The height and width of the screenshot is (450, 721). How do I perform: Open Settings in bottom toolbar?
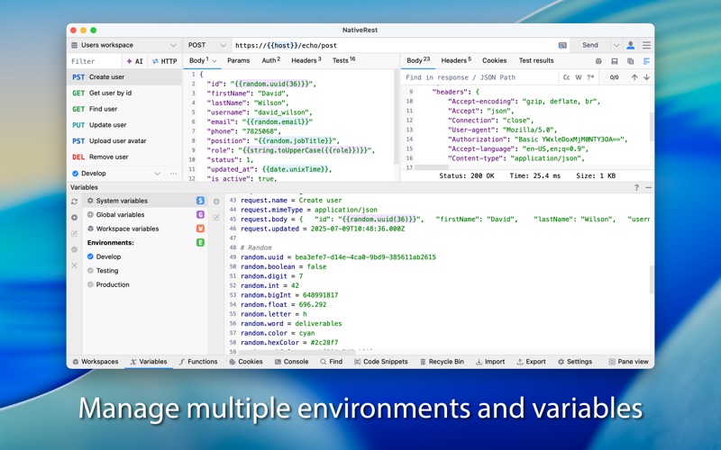(x=575, y=362)
